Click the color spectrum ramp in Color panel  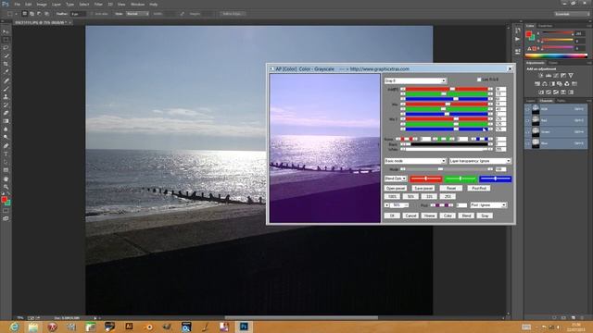(556, 55)
